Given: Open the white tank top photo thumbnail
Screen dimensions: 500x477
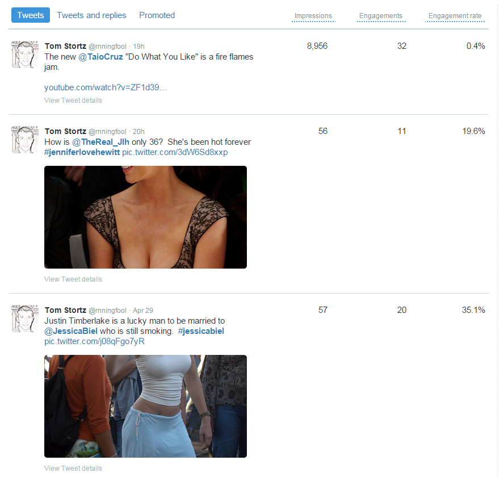Looking at the screenshot, I should (x=145, y=406).
